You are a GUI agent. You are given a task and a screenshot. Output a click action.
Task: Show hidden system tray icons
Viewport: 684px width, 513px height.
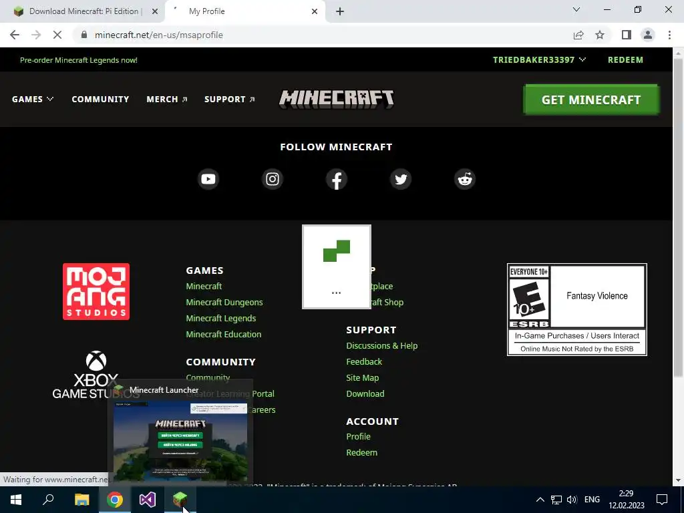tap(540, 500)
